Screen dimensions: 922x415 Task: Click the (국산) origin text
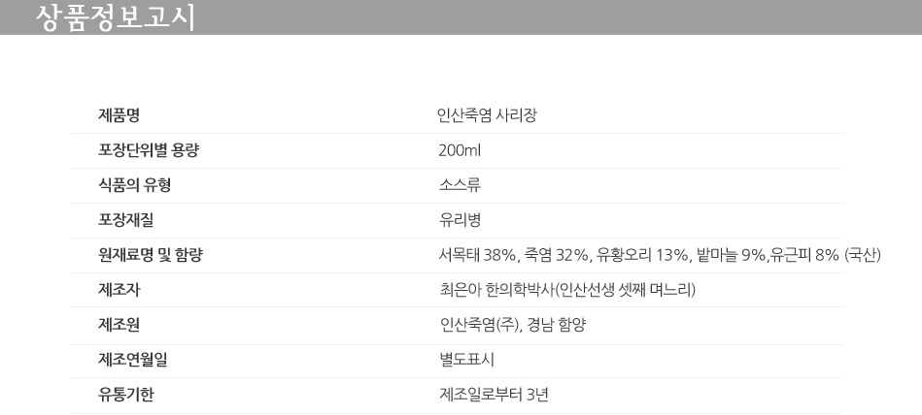click(x=862, y=255)
